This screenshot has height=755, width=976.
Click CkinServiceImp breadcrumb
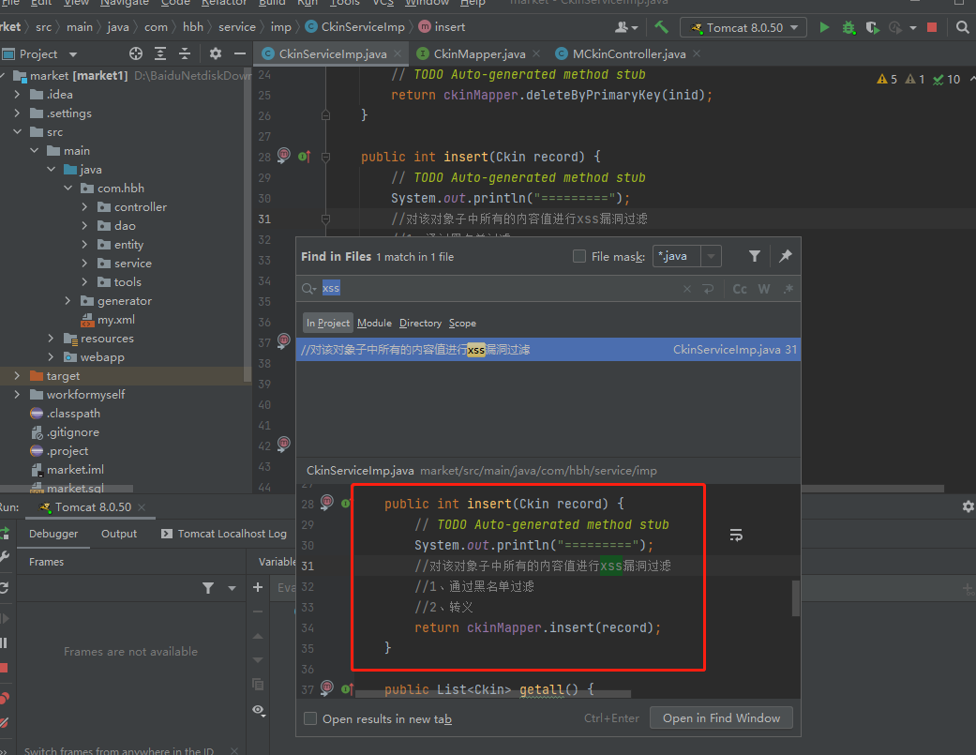pos(354,27)
